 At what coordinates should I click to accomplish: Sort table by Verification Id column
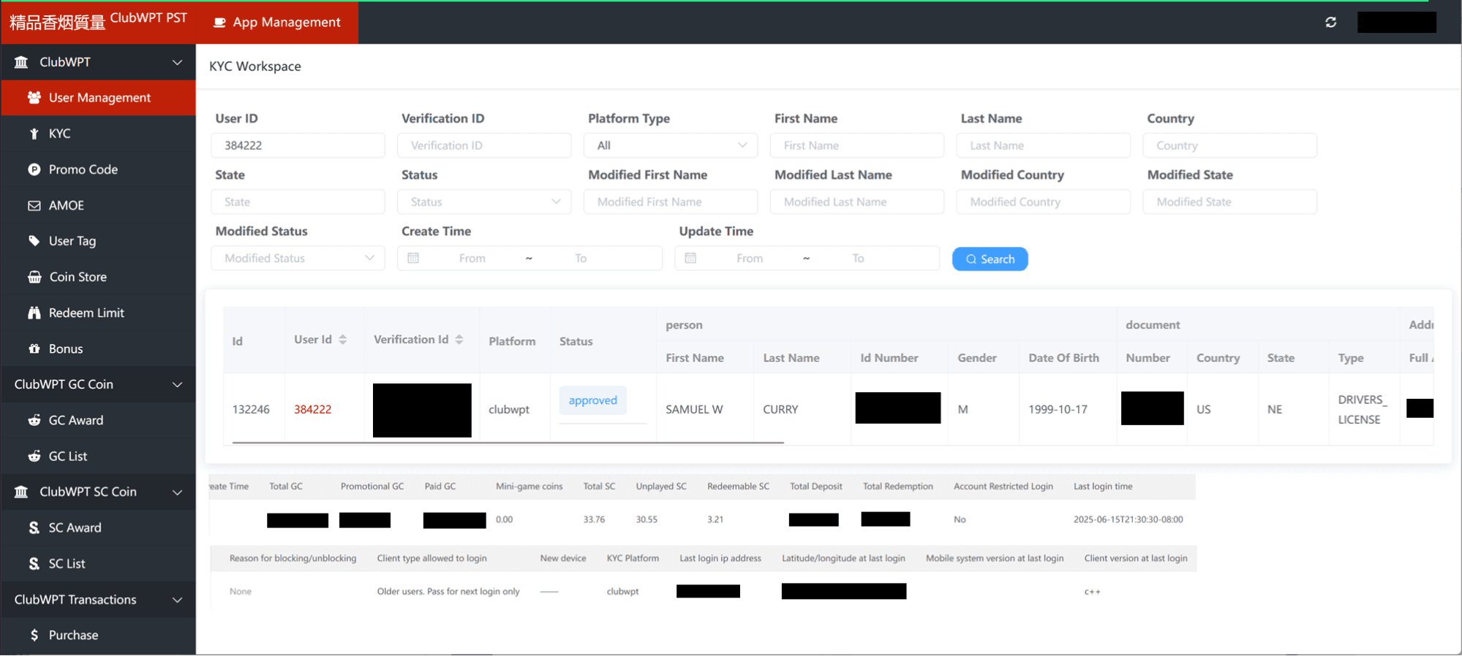[x=459, y=340]
